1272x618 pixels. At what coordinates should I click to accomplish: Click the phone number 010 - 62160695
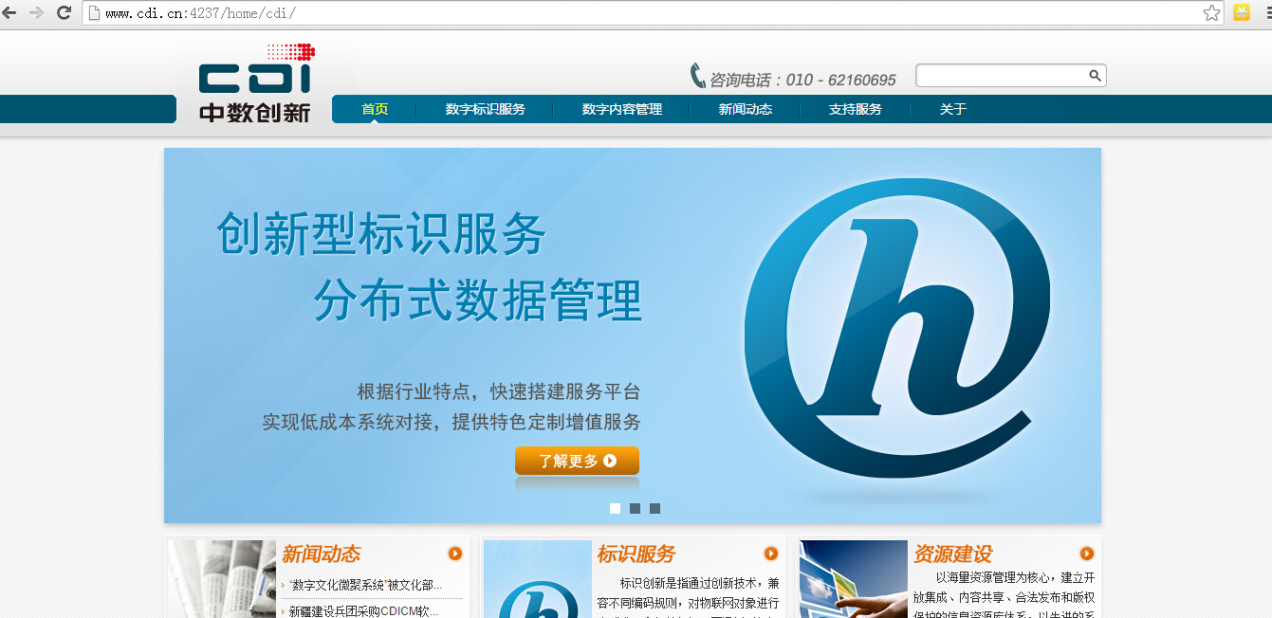841,81
